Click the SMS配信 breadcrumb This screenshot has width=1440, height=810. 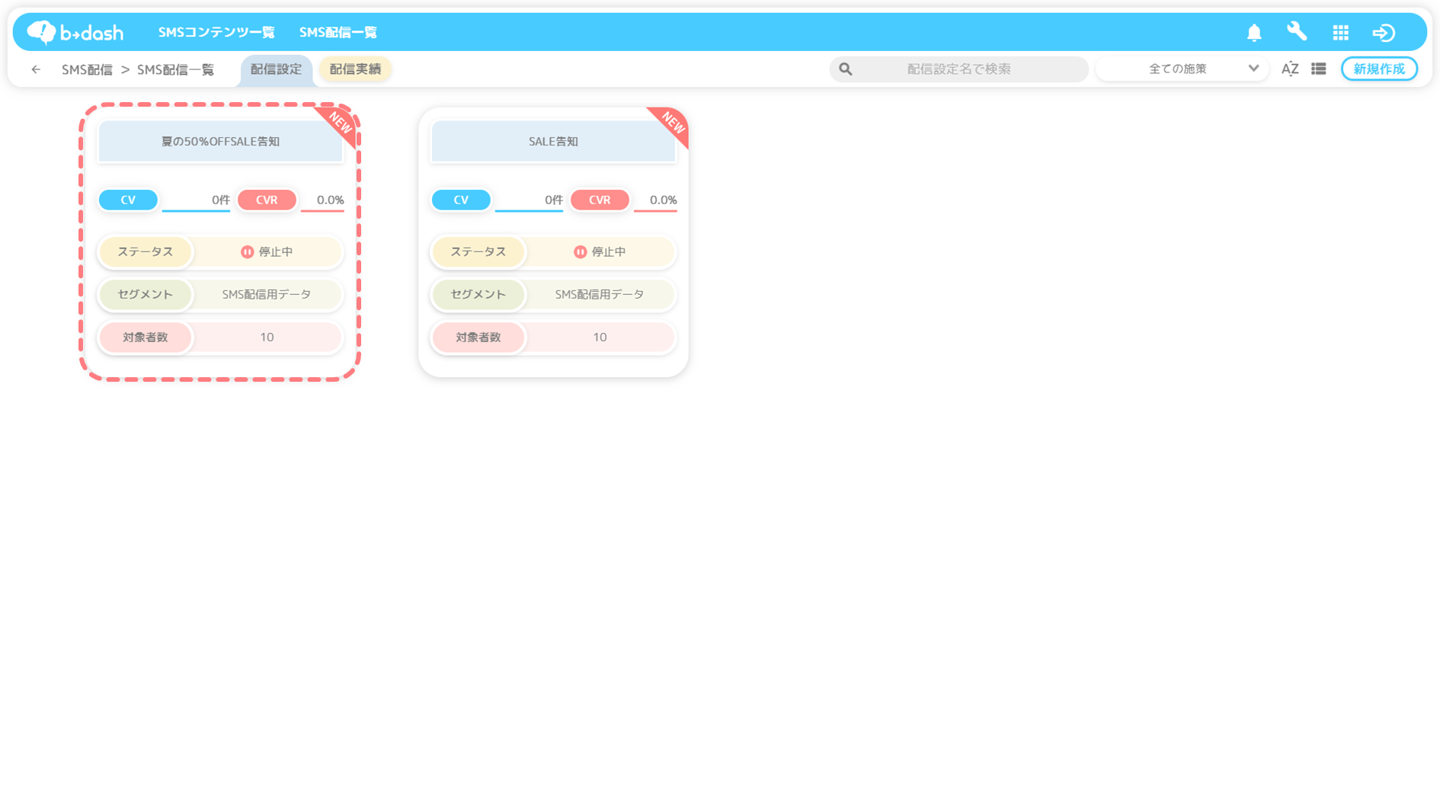click(x=87, y=69)
